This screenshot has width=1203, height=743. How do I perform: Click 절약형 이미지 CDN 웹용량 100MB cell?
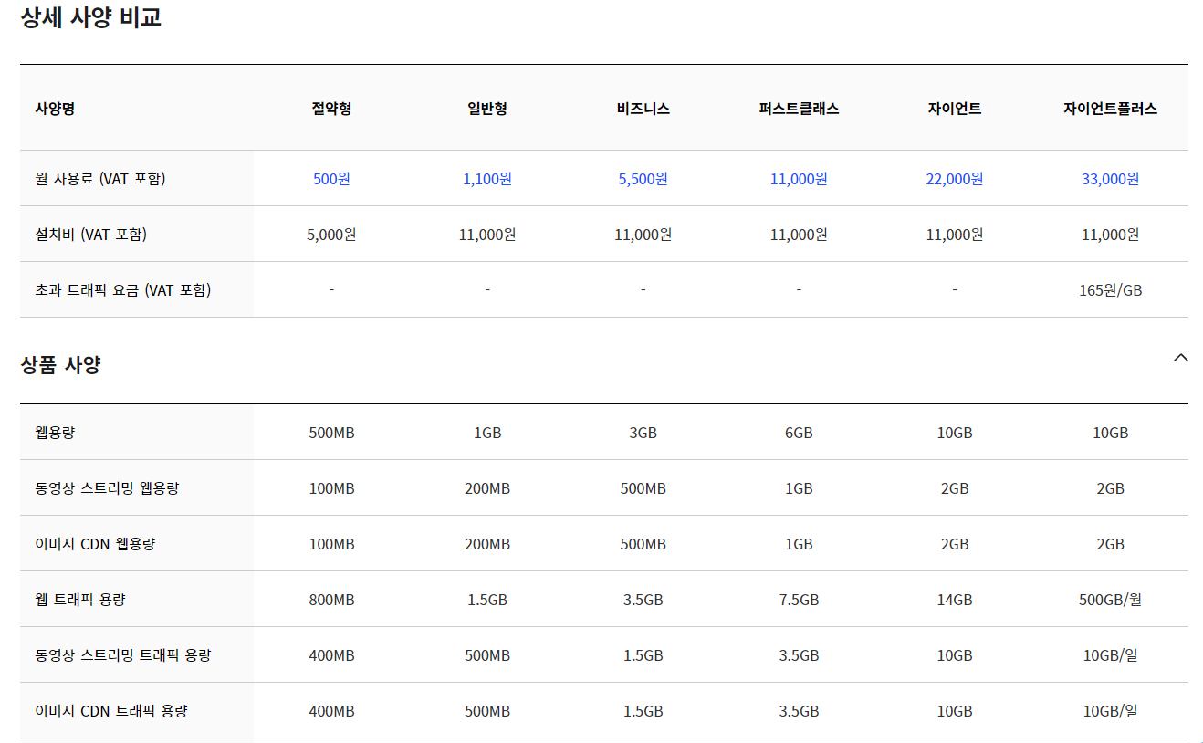[x=331, y=544]
